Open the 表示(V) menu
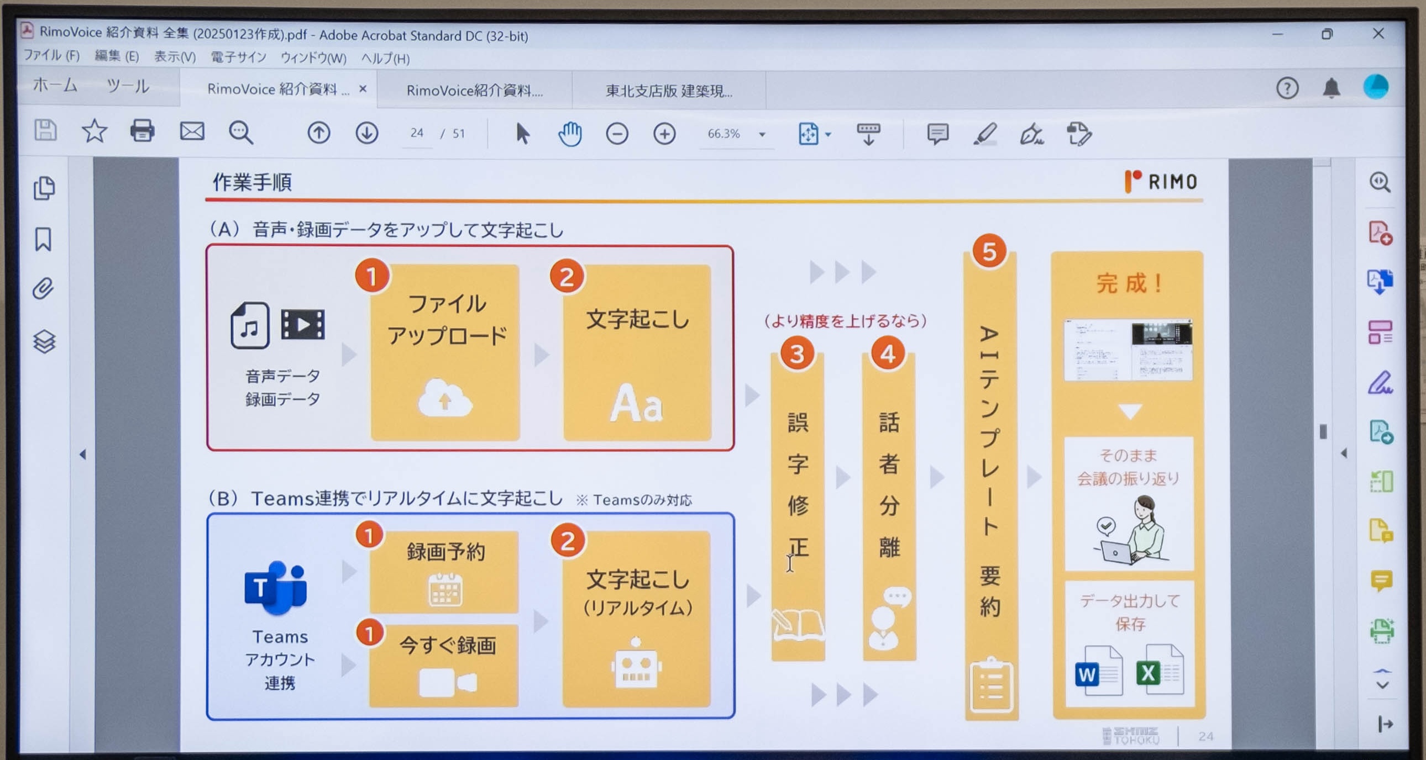 click(x=174, y=57)
